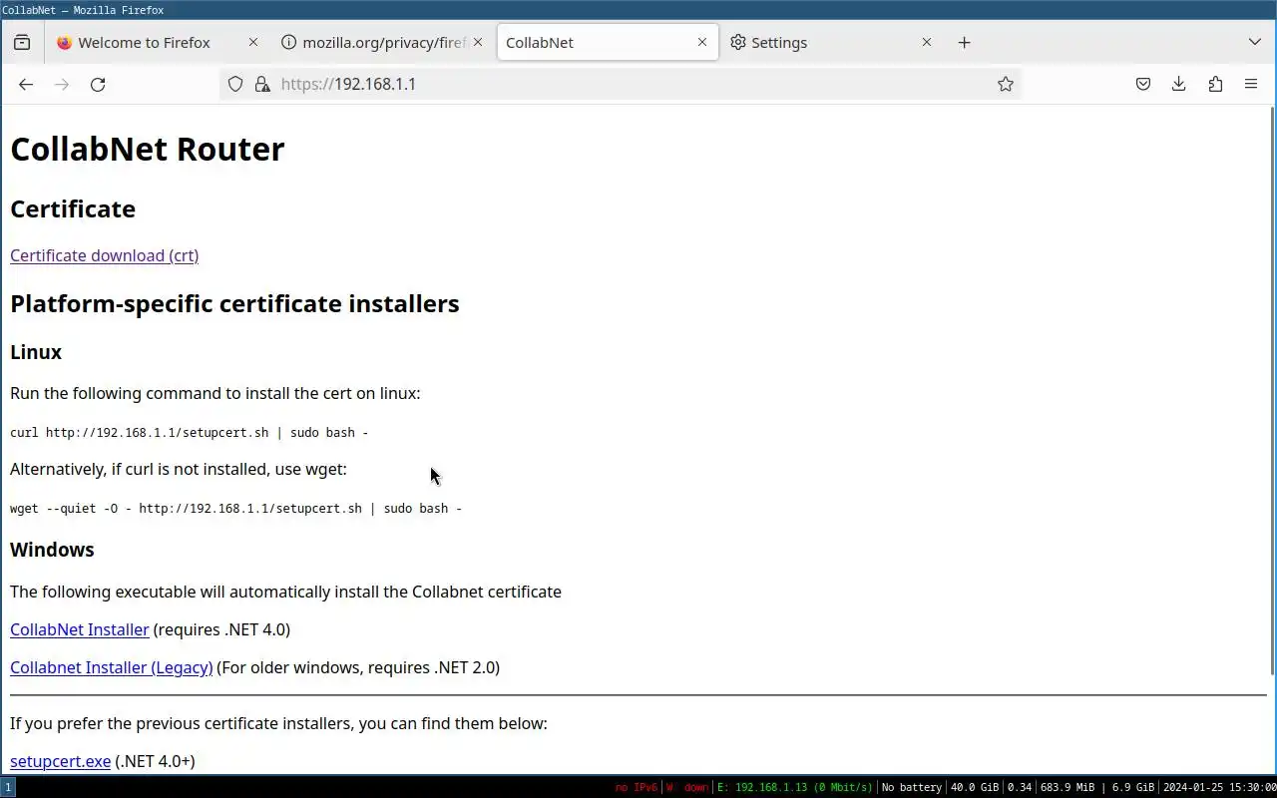
Task: Click the Platform-specific certificate installers heading
Action: click(234, 303)
